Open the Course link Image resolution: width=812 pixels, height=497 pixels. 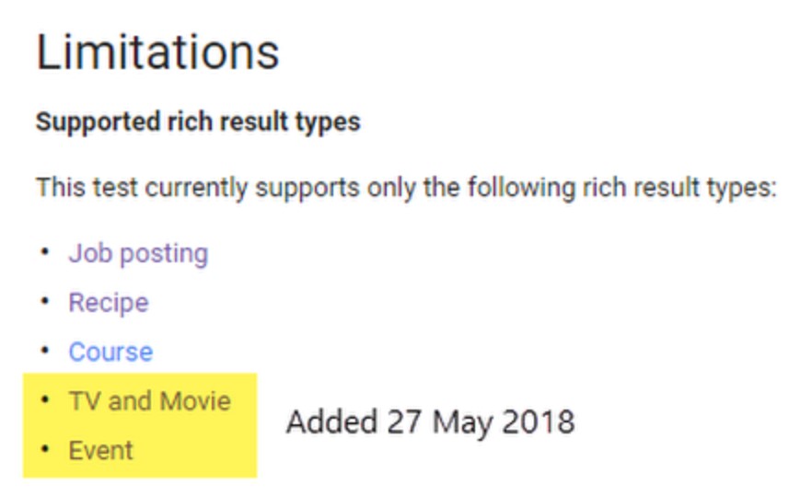[110, 352]
